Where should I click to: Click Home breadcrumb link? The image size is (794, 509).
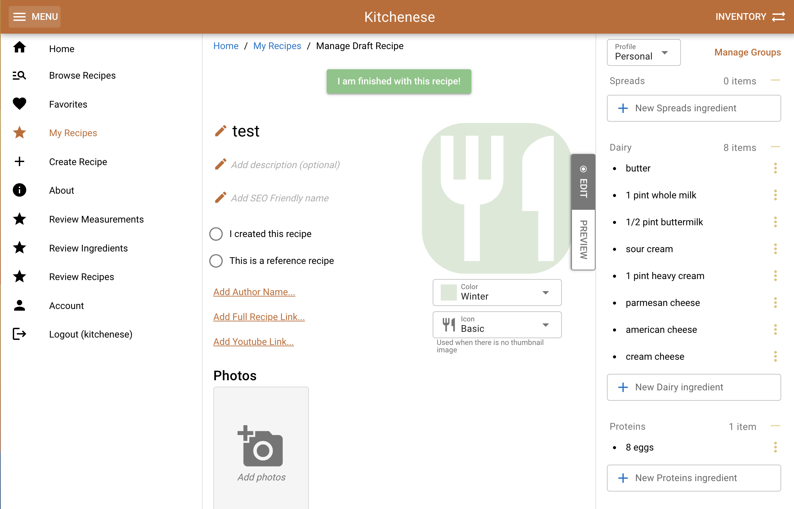[226, 46]
